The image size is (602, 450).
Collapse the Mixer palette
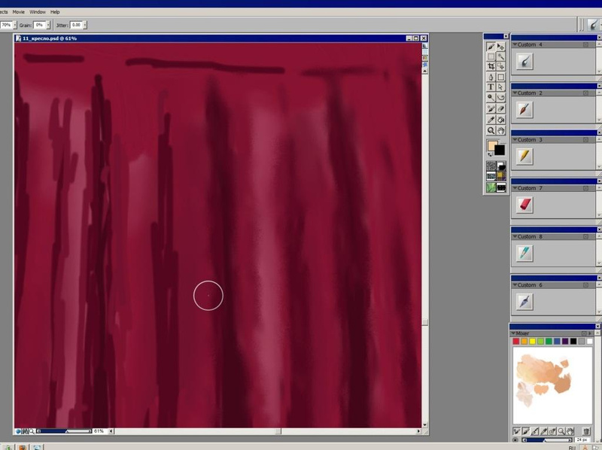click(514, 333)
